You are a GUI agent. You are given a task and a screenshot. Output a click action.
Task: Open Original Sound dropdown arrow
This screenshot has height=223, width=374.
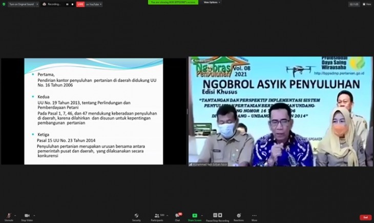tap(37, 4)
